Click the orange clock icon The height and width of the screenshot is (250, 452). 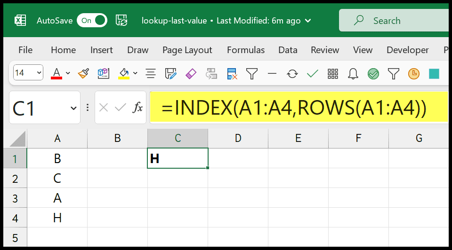(414, 74)
